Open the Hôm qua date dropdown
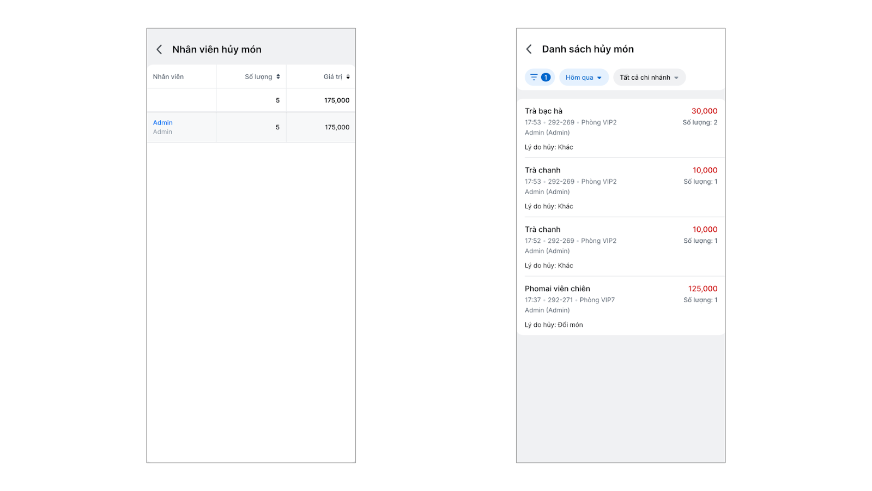Viewport: 872px width, 491px height. (x=583, y=77)
